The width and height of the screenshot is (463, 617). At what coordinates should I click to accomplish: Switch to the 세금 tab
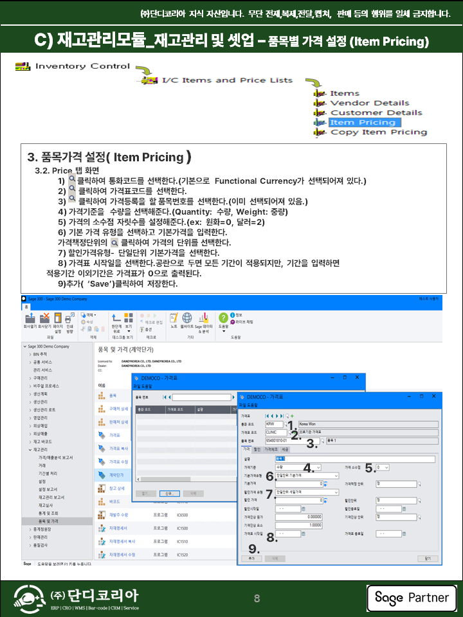[x=285, y=449]
